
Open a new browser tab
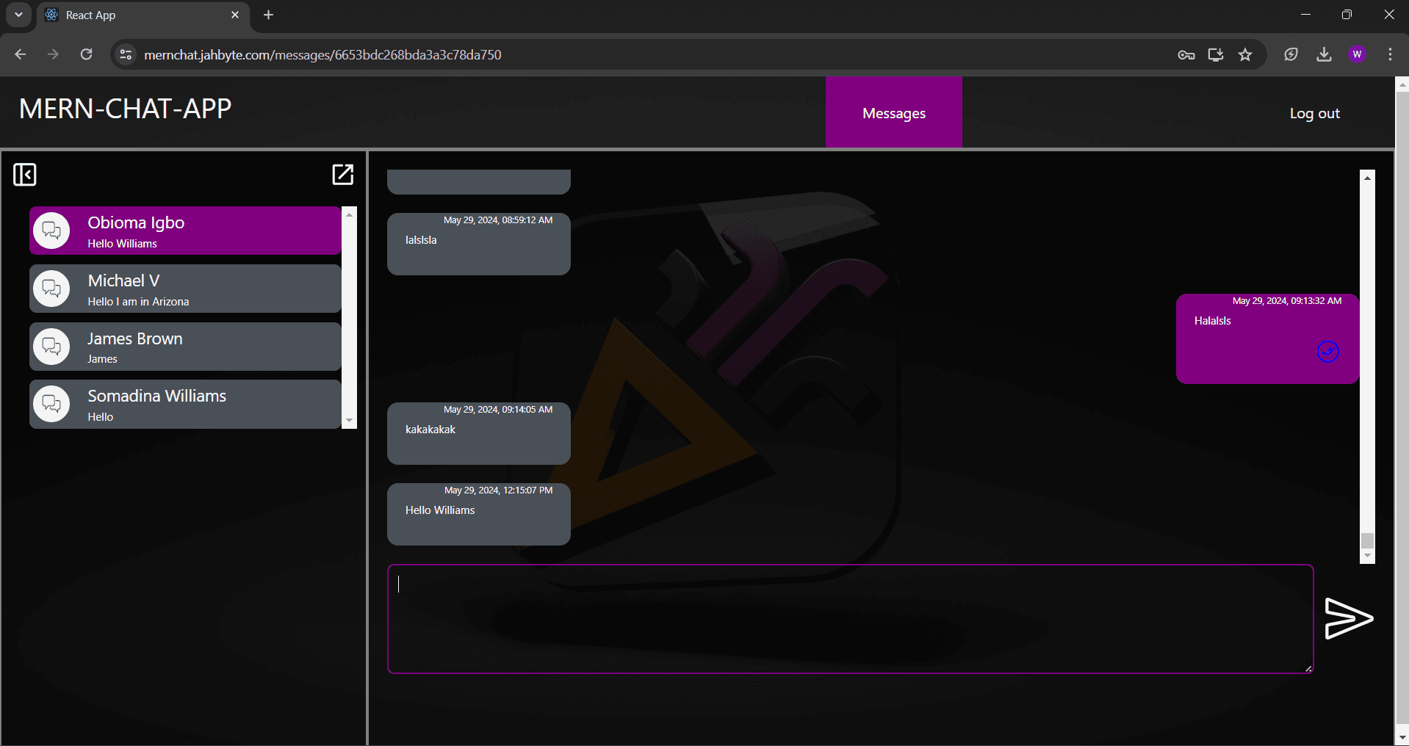coord(268,15)
